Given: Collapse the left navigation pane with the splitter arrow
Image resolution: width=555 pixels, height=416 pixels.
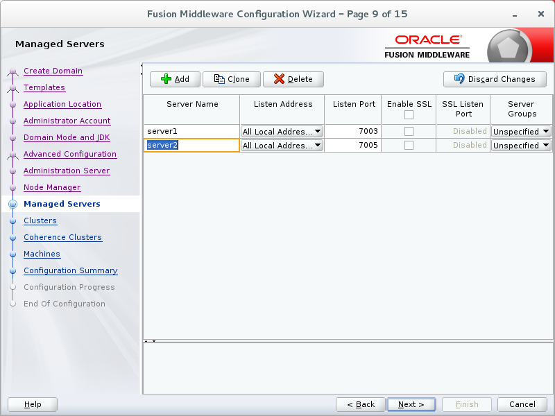Looking at the screenshot, I should 142,65.
